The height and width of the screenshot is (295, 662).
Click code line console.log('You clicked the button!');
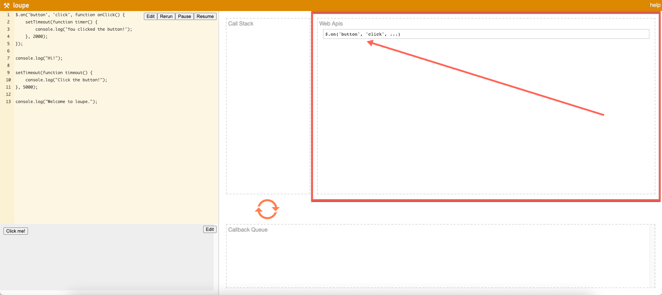coord(83,29)
